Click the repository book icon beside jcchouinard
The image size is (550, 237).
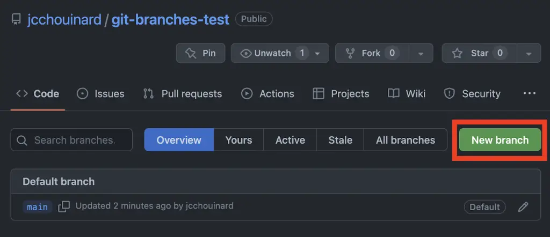(x=16, y=19)
